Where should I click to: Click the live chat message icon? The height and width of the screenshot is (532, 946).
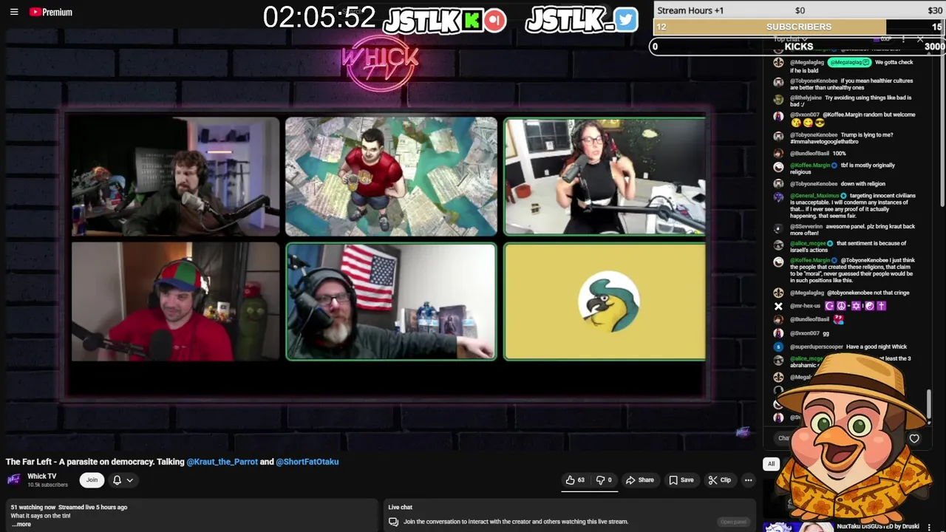pyautogui.click(x=394, y=522)
